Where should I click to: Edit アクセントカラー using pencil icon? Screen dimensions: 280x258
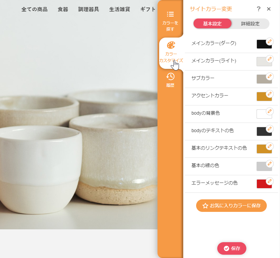click(x=269, y=94)
